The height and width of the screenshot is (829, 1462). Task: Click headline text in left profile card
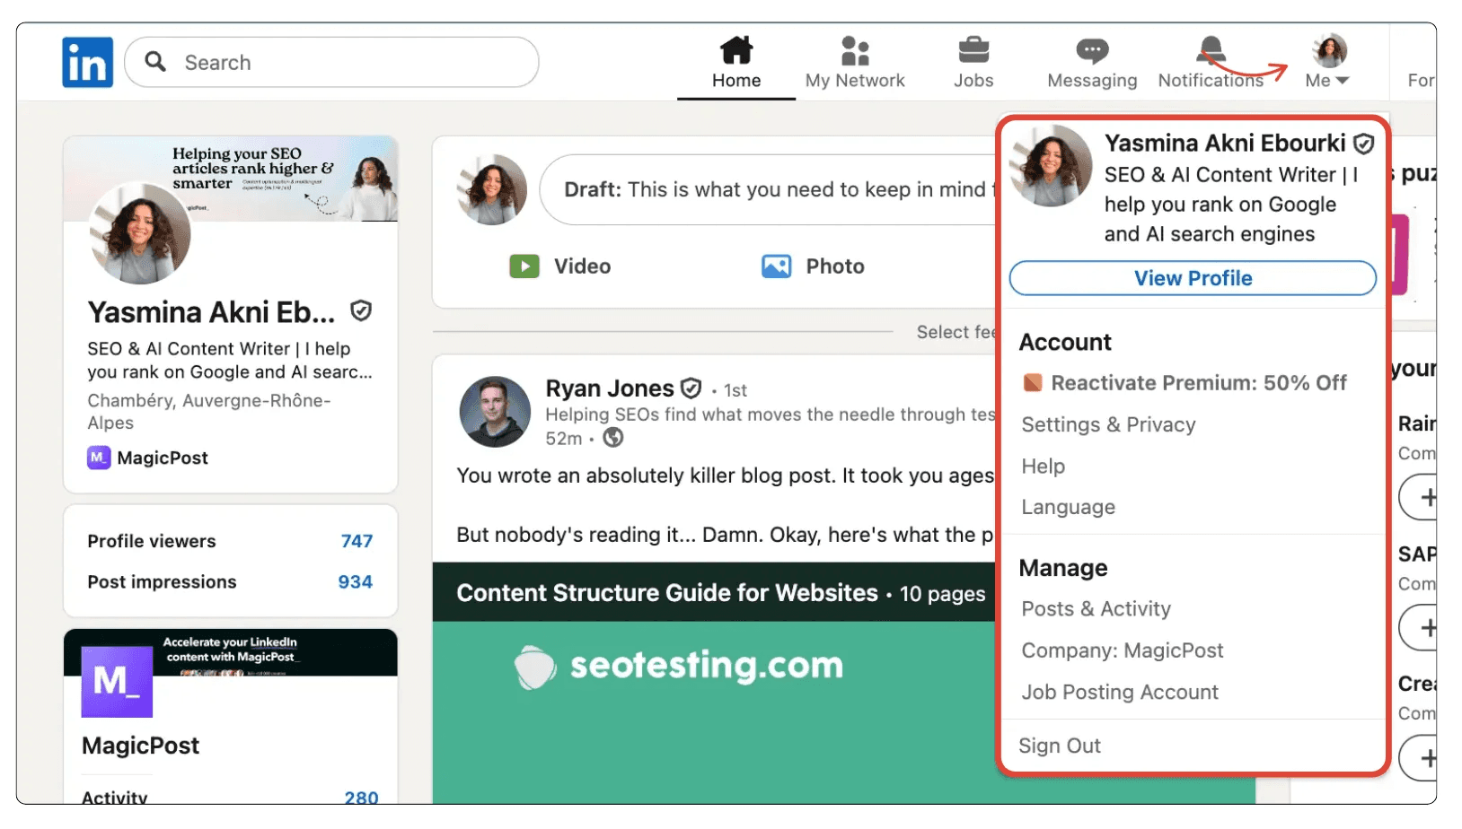coord(230,361)
